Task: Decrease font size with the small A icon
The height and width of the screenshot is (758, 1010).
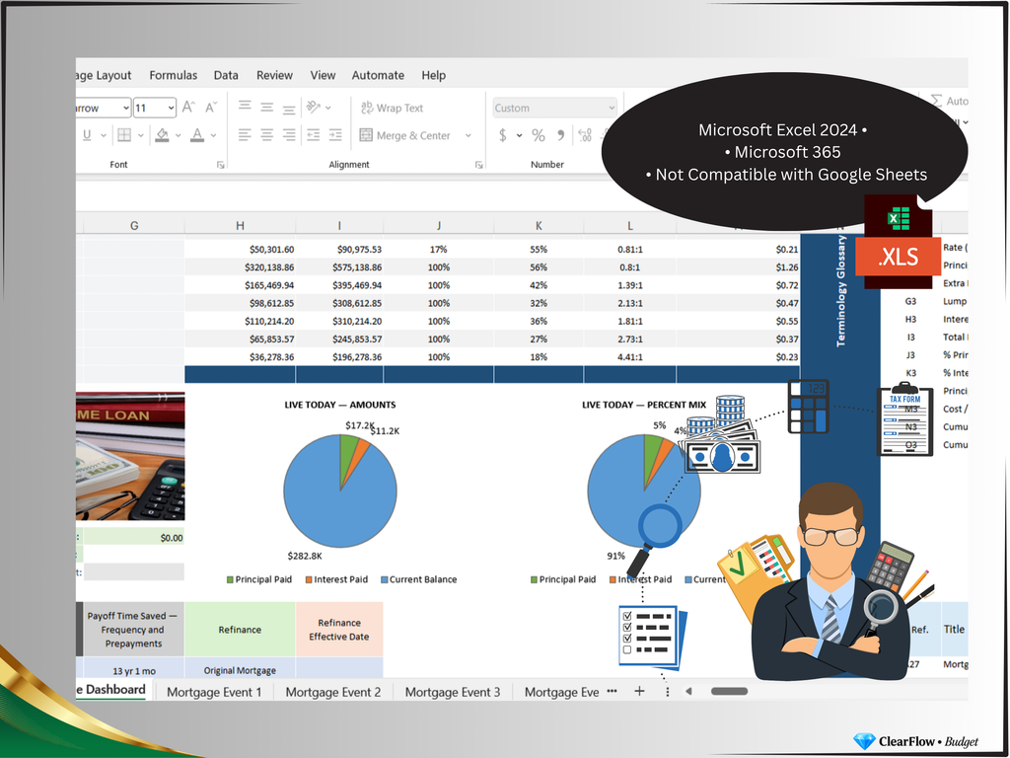Action: [211, 107]
